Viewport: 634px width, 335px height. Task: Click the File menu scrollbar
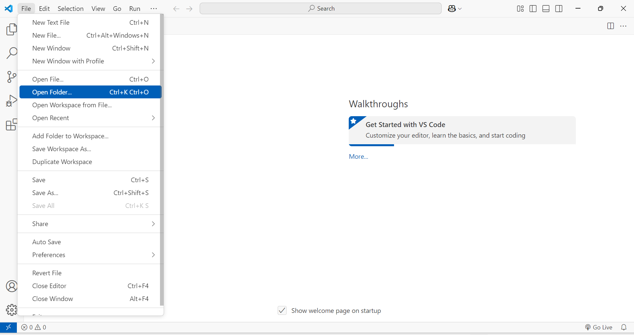162,160
